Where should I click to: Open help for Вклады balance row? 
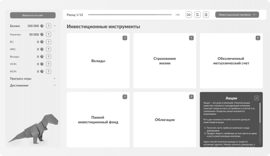pyautogui.click(x=48, y=57)
